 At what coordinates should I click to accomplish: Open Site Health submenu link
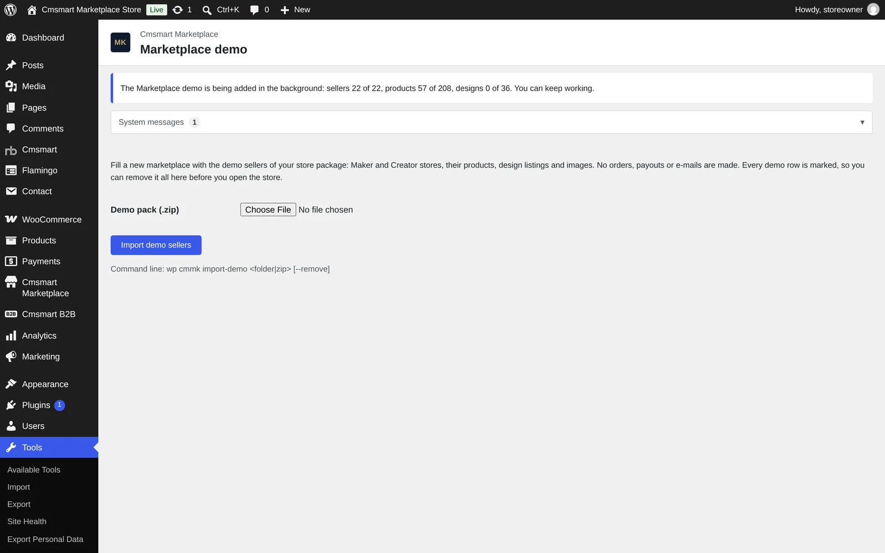coord(27,521)
